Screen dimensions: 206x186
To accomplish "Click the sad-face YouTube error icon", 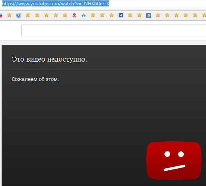I will tap(174, 161).
